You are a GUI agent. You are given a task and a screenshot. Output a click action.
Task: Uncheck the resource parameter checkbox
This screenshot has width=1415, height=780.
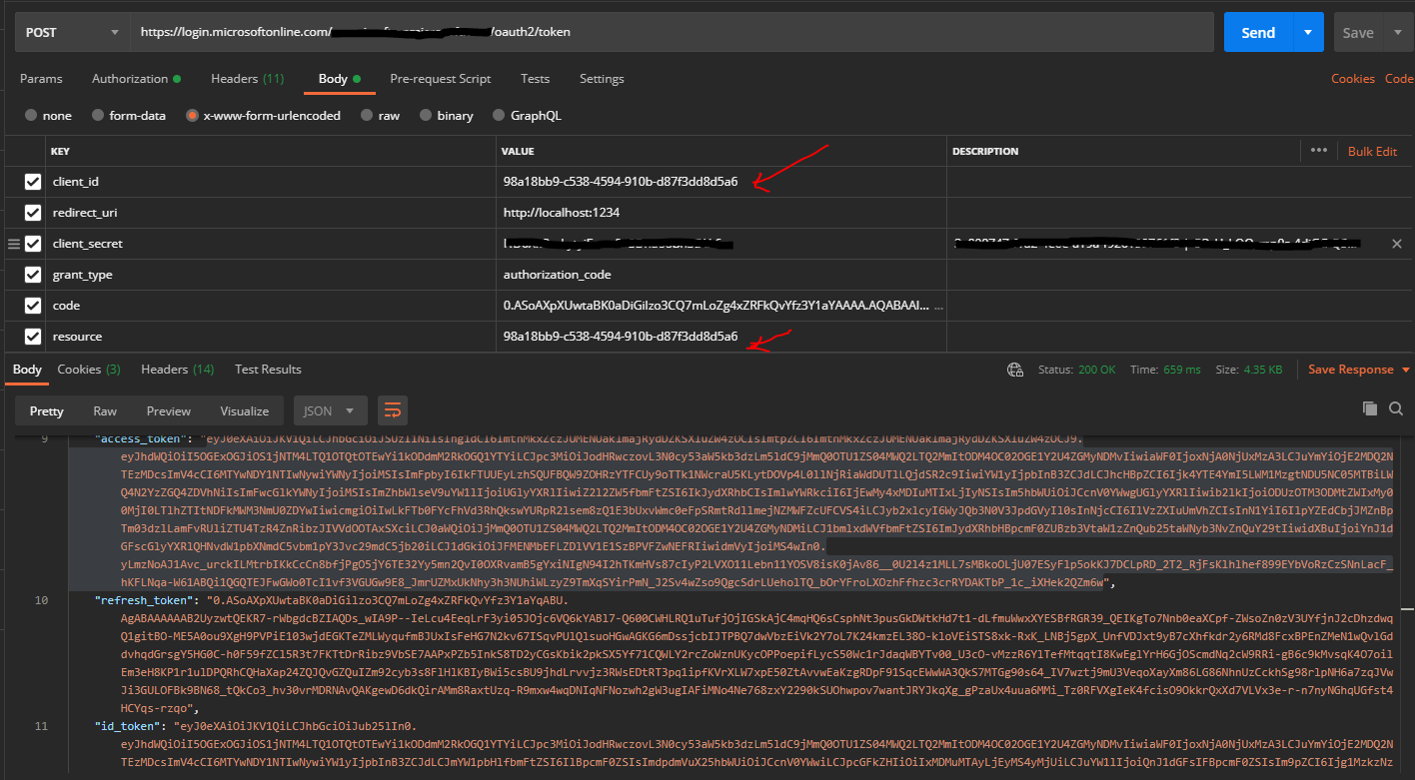33,337
